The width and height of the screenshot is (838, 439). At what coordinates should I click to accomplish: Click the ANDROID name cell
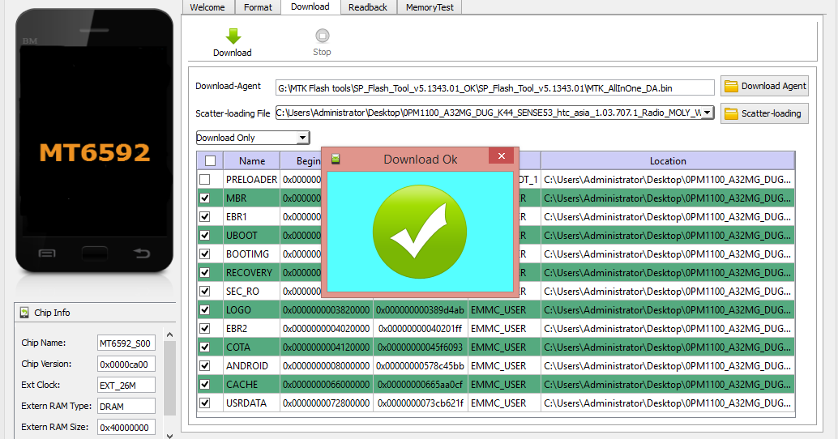(252, 366)
